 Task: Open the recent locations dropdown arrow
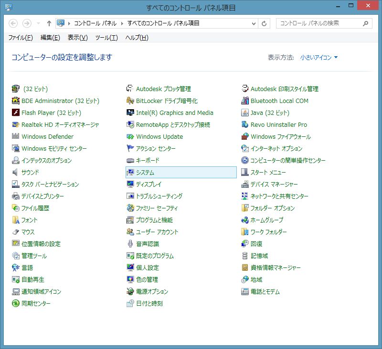tap(38, 23)
